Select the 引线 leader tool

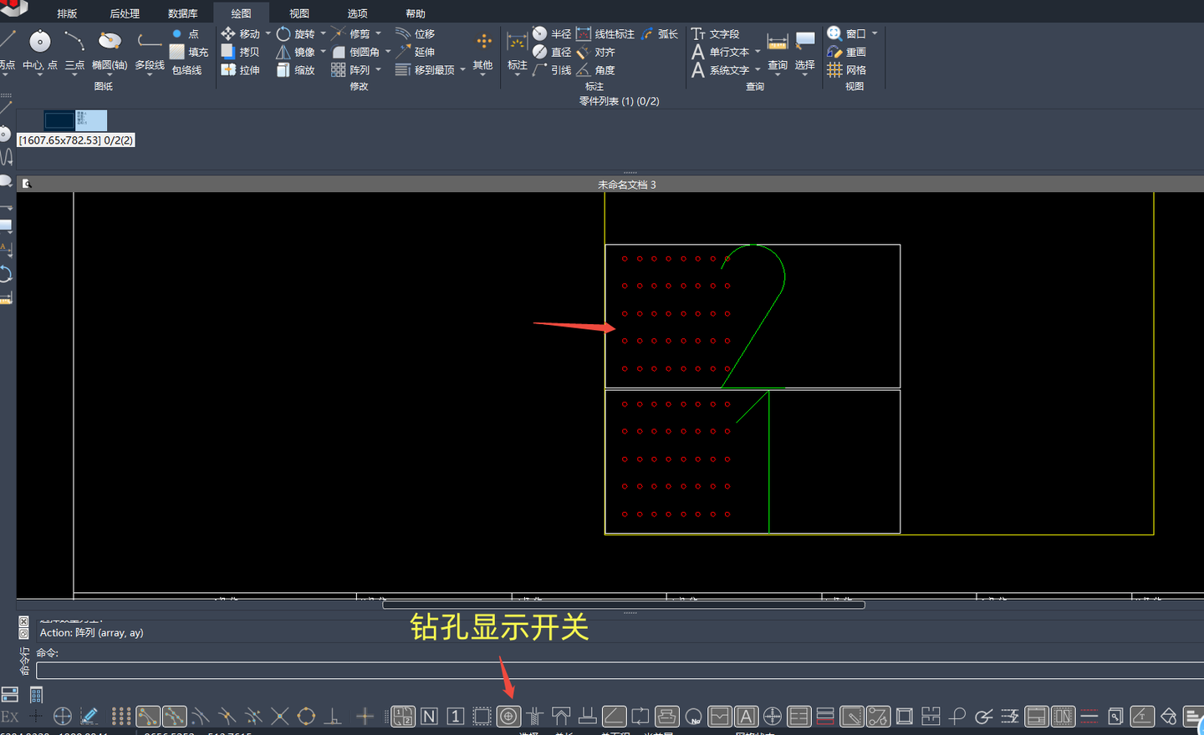(x=552, y=70)
